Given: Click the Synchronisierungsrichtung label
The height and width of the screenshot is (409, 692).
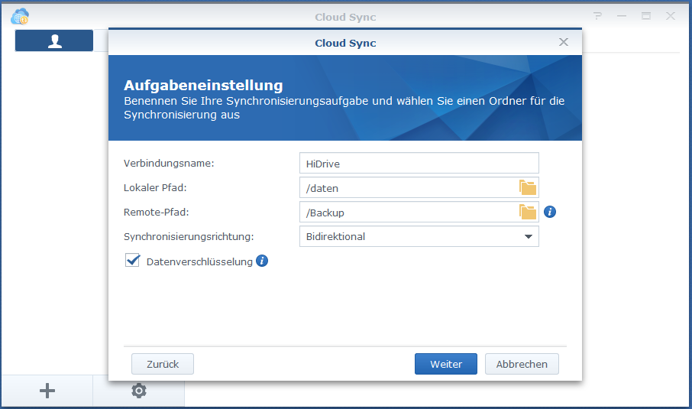Looking at the screenshot, I should [x=189, y=237].
